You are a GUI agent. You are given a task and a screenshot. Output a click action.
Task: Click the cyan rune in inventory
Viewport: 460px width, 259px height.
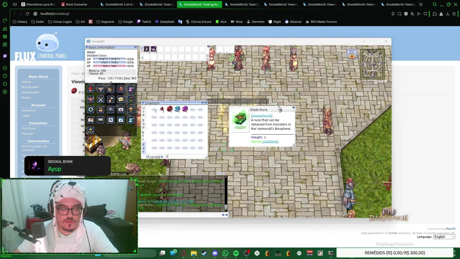pos(177,109)
